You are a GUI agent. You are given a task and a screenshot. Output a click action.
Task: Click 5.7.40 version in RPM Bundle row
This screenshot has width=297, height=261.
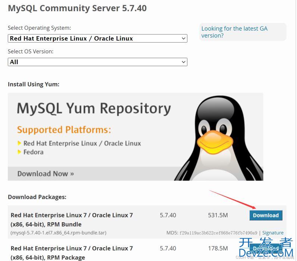coord(168,215)
